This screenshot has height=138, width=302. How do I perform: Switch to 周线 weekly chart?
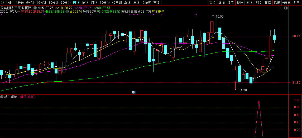pos(85,3)
